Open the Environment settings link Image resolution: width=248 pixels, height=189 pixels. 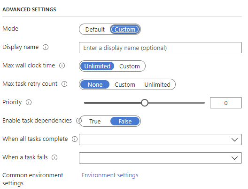110,175
